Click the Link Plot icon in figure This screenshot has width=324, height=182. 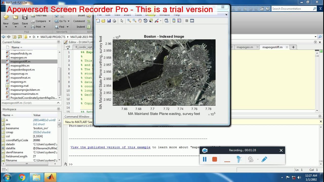166,21
